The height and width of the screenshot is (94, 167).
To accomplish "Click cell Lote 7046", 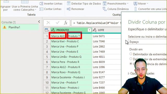I will coord(106,41).
